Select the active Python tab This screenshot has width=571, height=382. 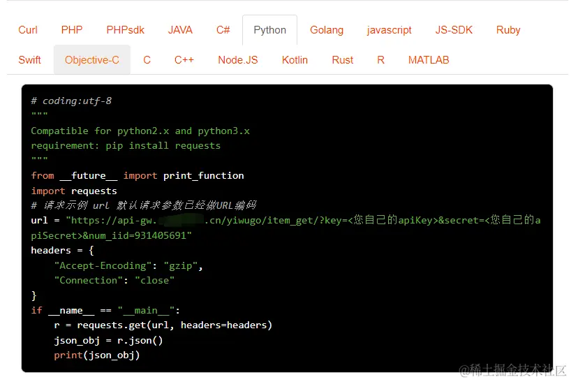270,30
